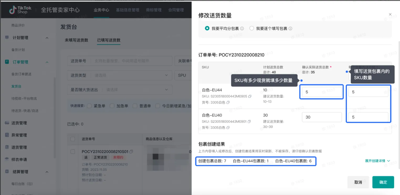Viewport: 400px width, 195px height.
Task: Tick the 加急单 quick search checkbox
Action: click(x=112, y=106)
